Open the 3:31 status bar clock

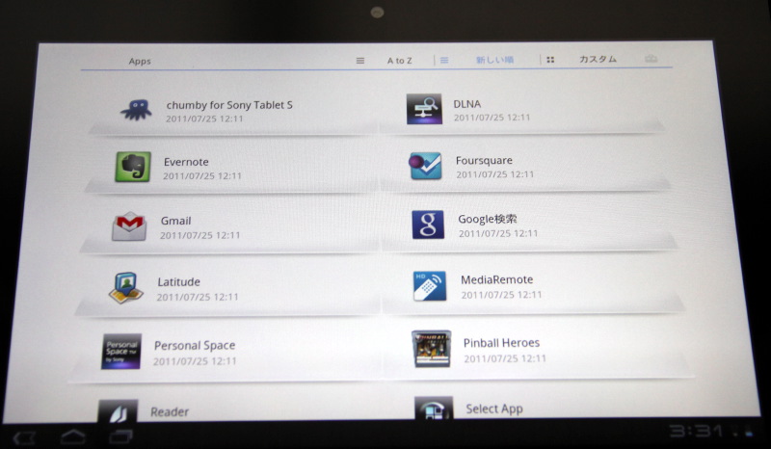[x=695, y=432]
